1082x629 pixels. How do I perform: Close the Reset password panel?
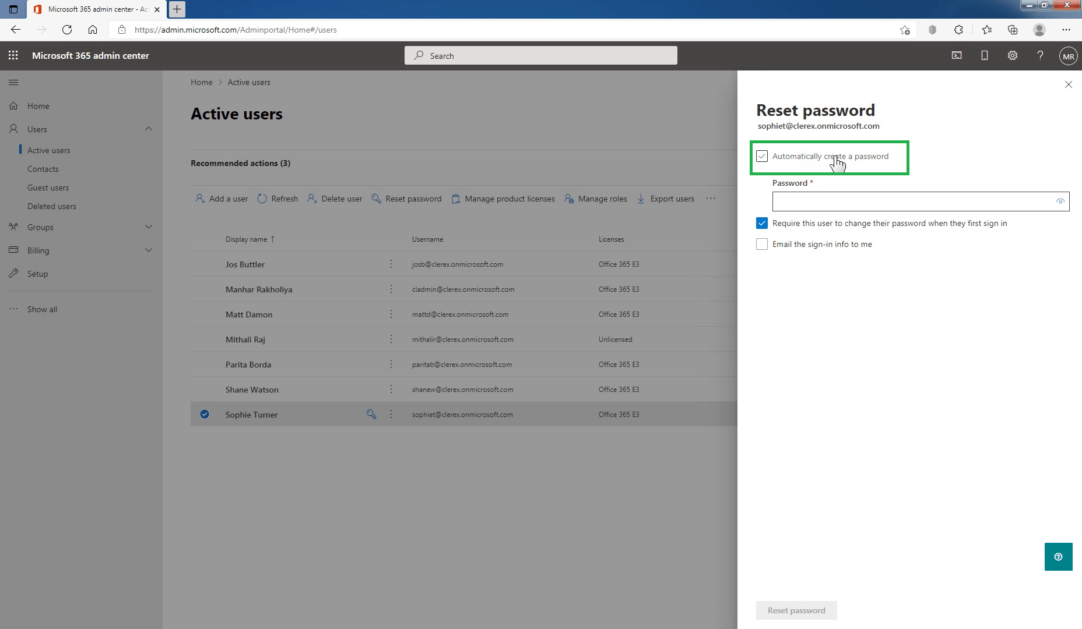pyautogui.click(x=1069, y=84)
